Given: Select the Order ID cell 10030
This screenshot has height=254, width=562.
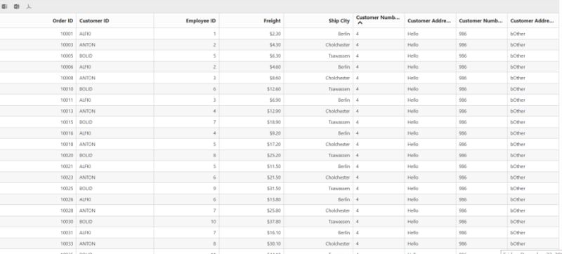Looking at the screenshot, I should [x=66, y=222].
